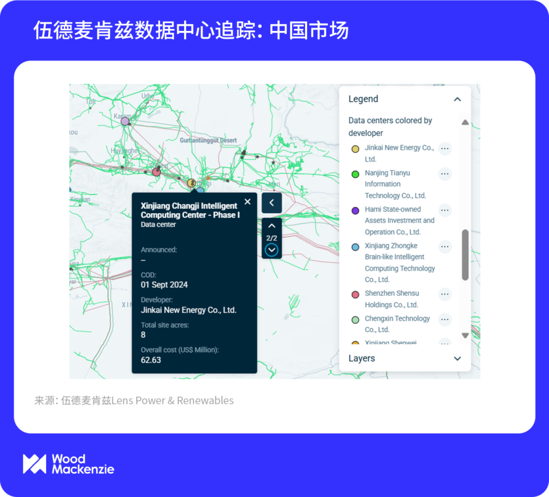This screenshot has width=549, height=497.
Task: Open options menu for Nanjing Tianyu Information
Action: tap(445, 174)
